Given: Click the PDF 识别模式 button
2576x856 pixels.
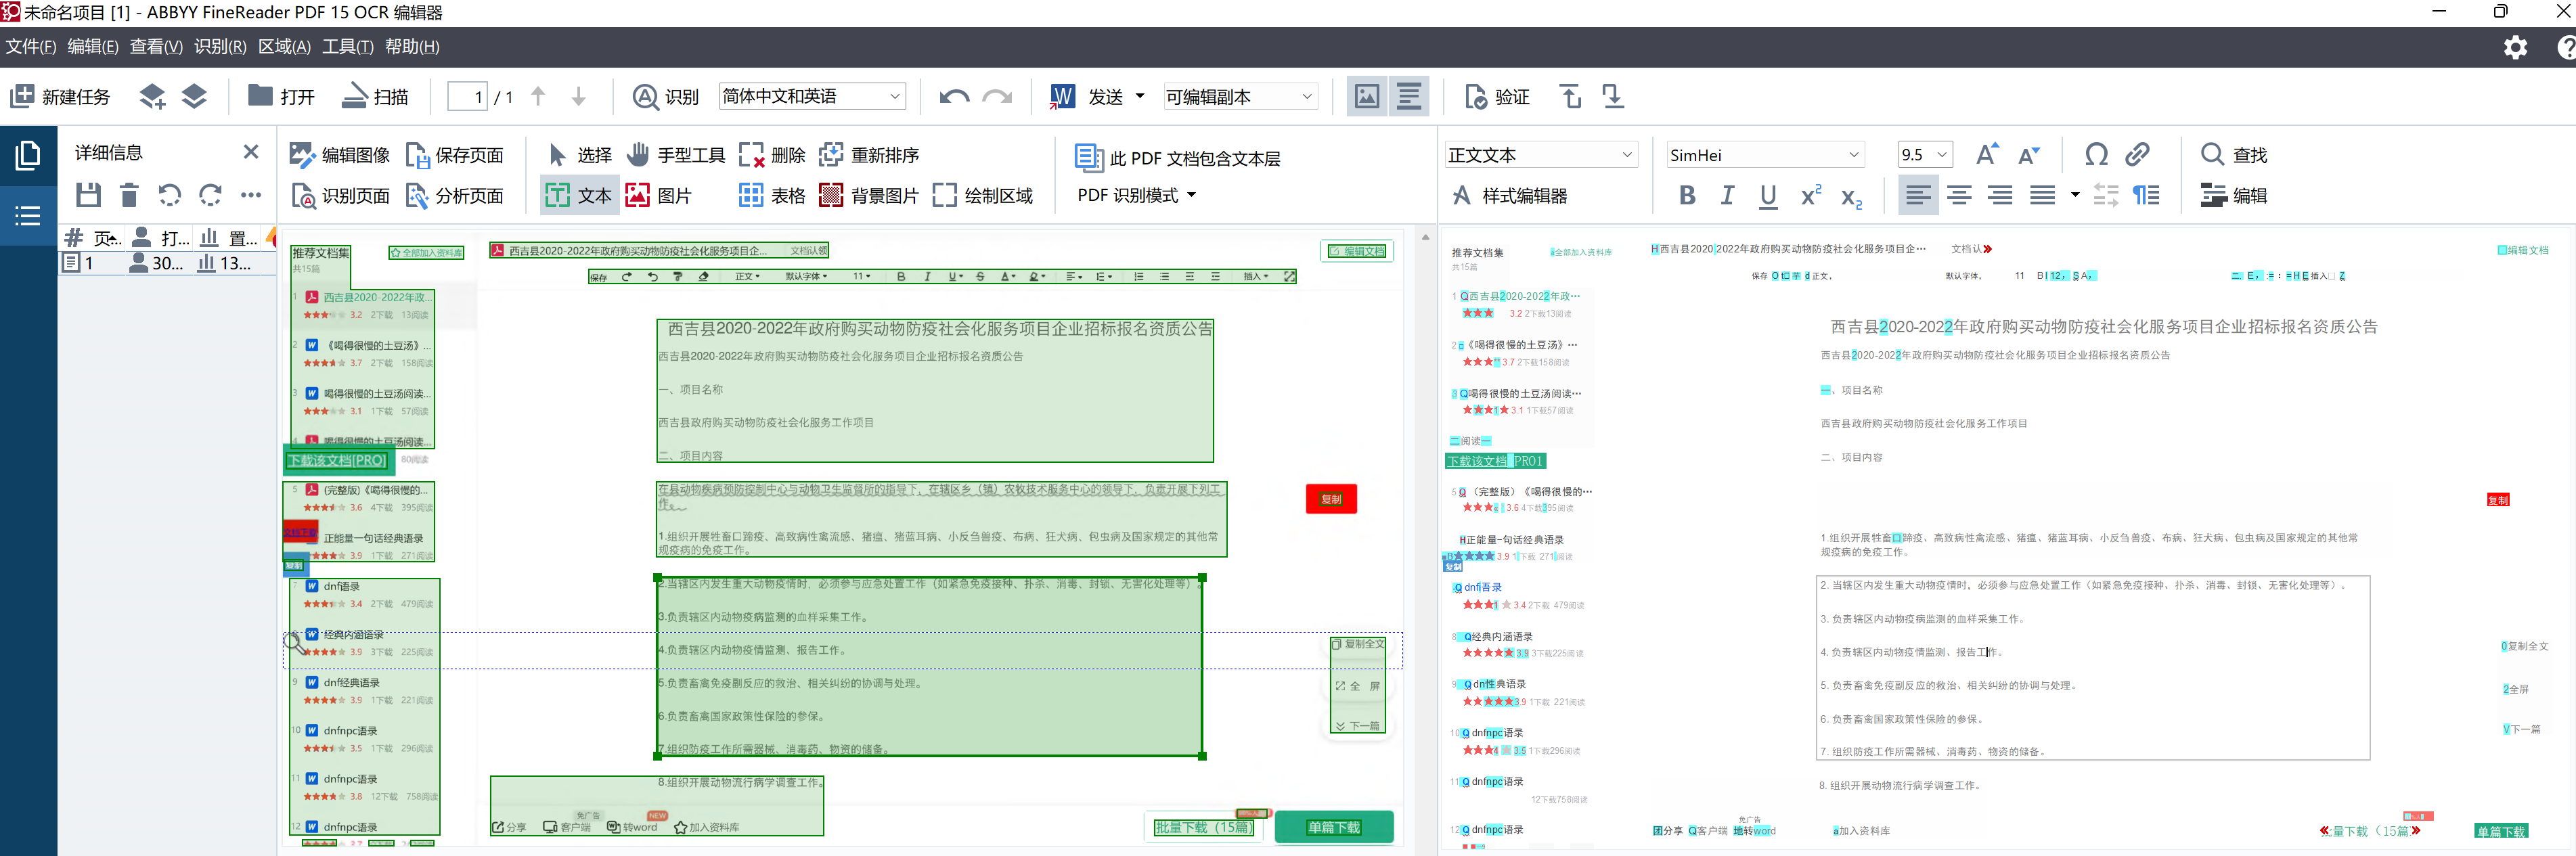Looking at the screenshot, I should 1136,196.
